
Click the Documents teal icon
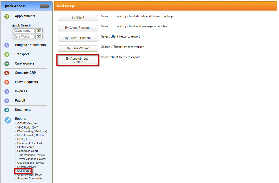point(7,110)
